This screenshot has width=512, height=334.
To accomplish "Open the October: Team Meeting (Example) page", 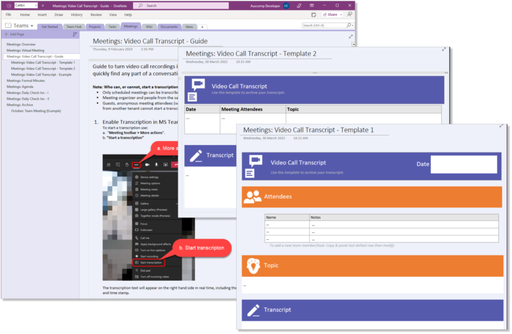I will [35, 110].
